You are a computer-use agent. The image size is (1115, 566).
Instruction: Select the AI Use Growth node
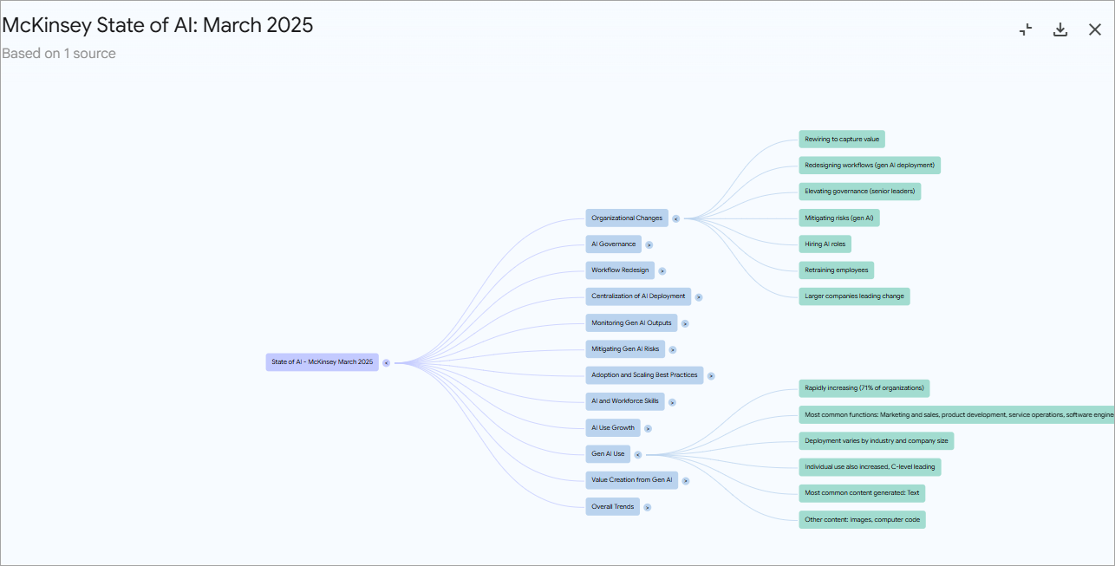pos(613,428)
